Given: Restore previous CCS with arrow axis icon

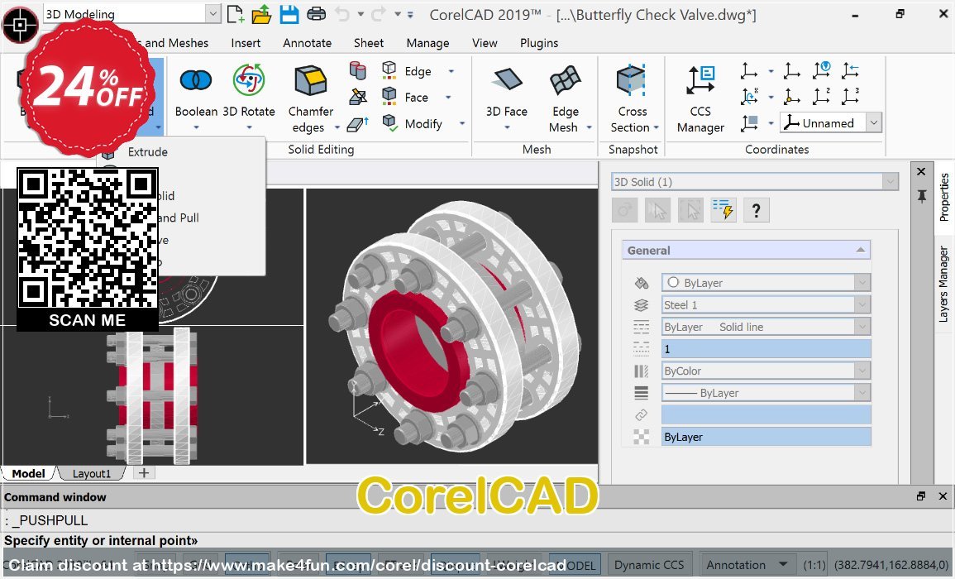Looking at the screenshot, I should click(x=850, y=70).
